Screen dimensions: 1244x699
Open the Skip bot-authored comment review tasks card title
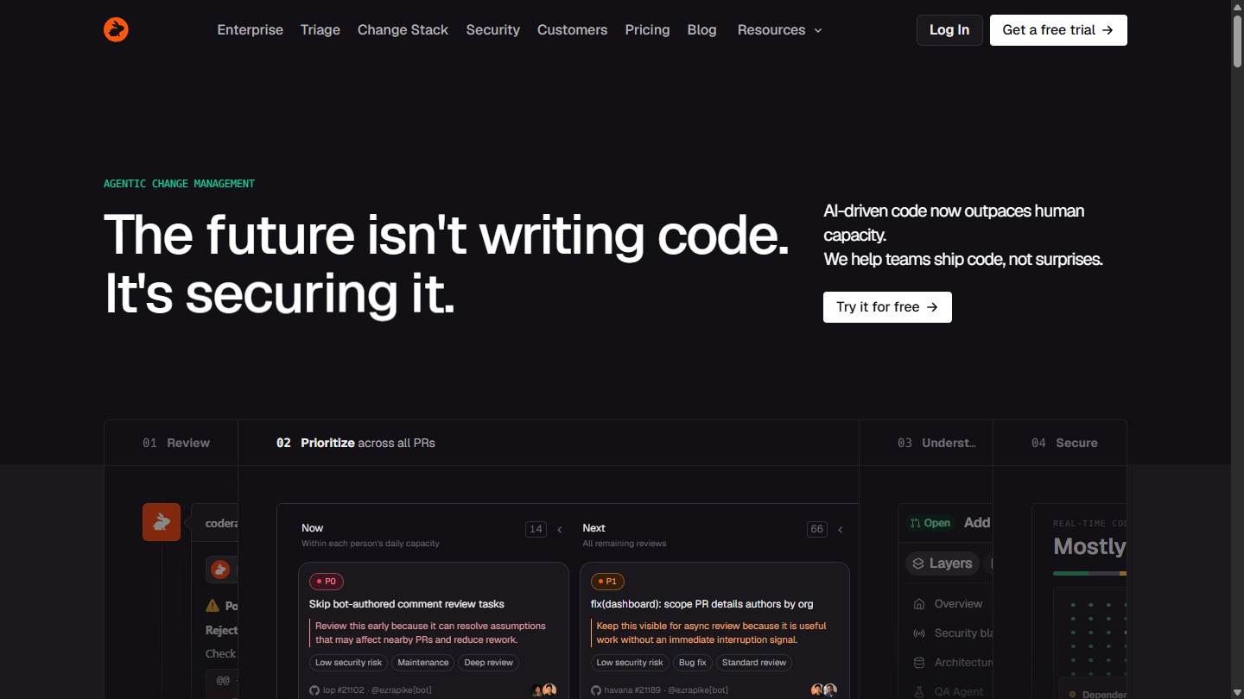(x=407, y=604)
